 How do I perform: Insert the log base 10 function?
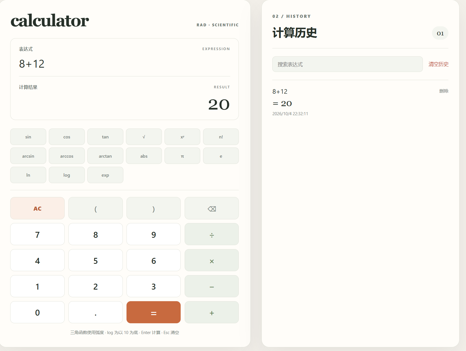pyautogui.click(x=67, y=175)
